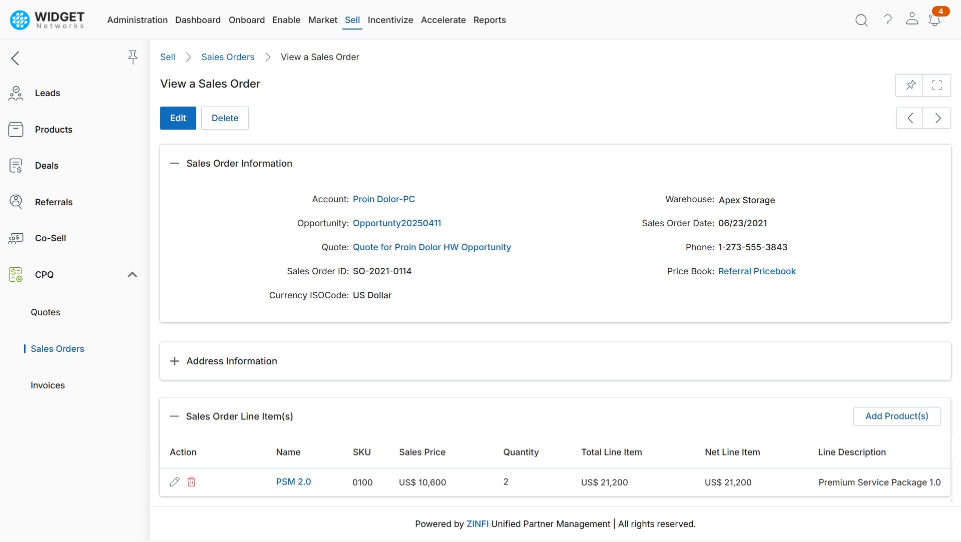Switch to the Administration tab

[137, 20]
